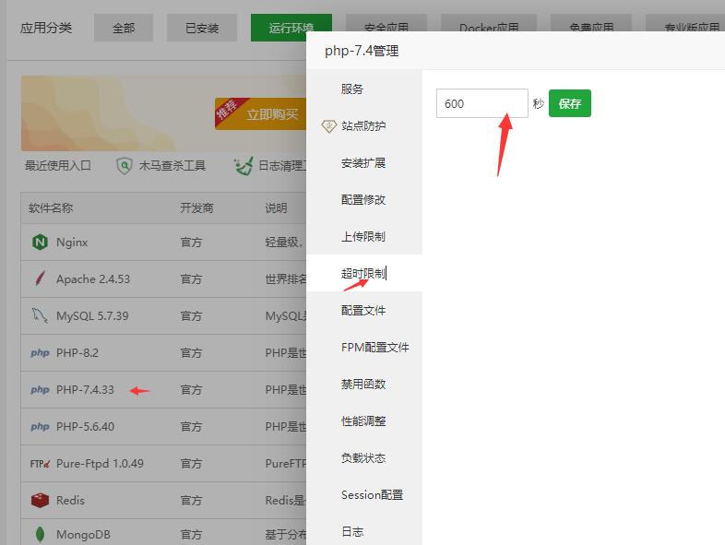Click the PHP-8.2 software name
The image size is (725, 545).
(77, 353)
